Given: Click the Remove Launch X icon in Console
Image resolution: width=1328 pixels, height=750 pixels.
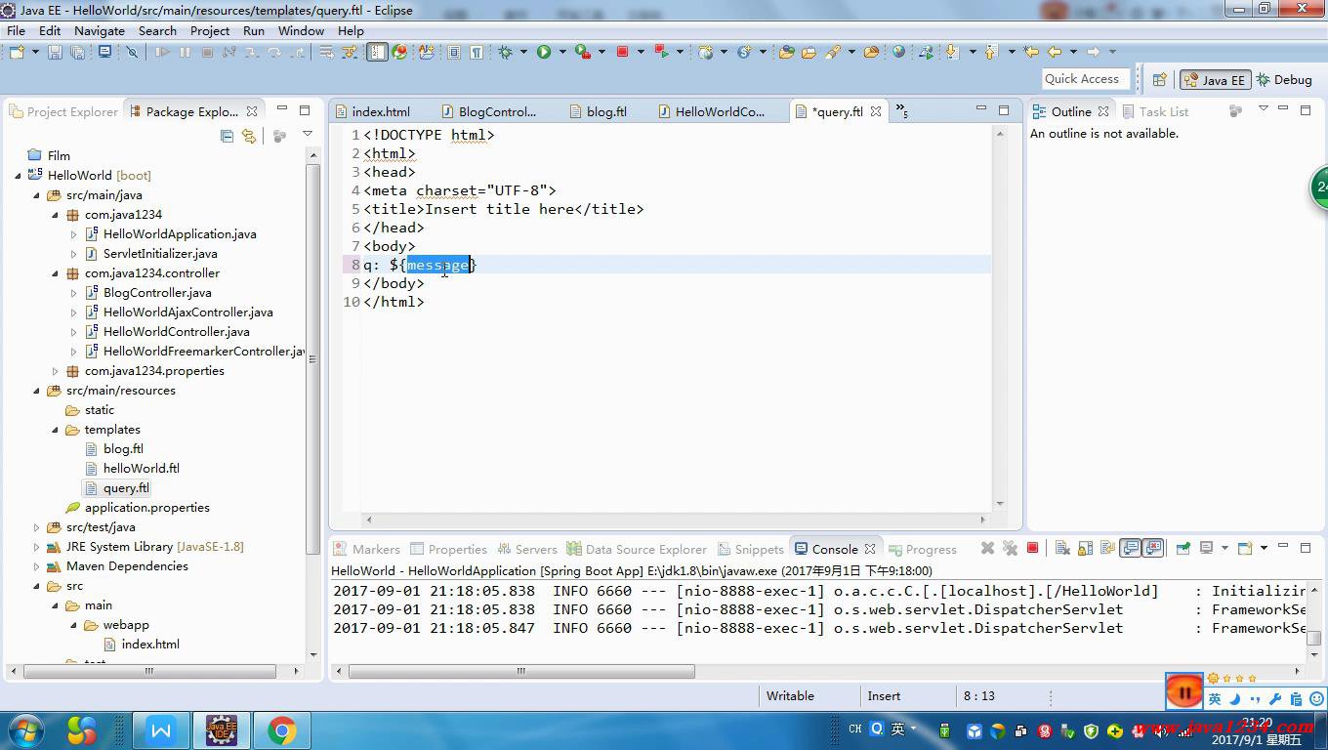Looking at the screenshot, I should 987,548.
